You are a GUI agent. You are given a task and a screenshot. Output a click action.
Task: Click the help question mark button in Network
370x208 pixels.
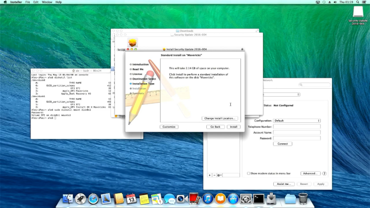click(x=324, y=173)
